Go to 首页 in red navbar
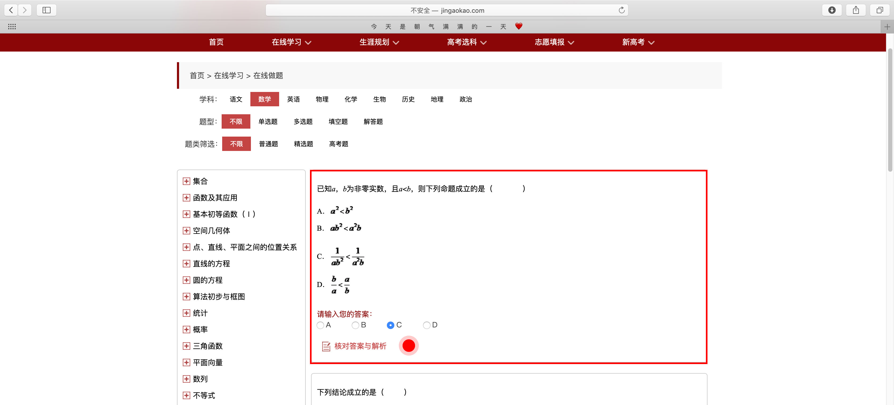This screenshot has width=894, height=405. (216, 42)
